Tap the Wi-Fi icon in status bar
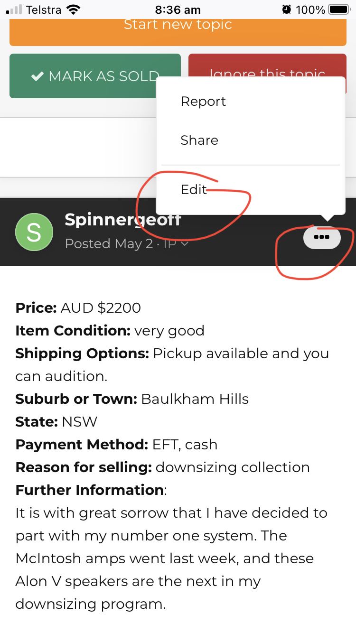 (73, 9)
